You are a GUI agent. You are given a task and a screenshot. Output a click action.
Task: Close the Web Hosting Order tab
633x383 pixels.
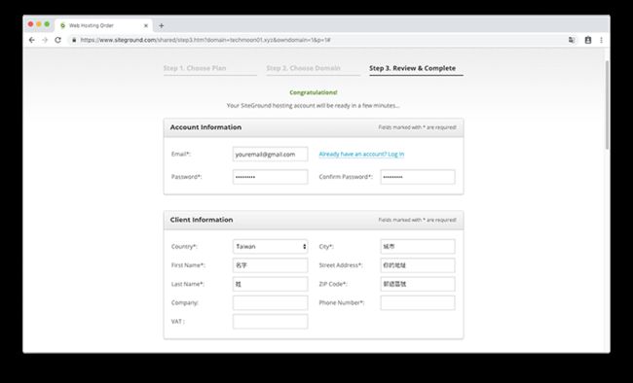(x=146, y=25)
